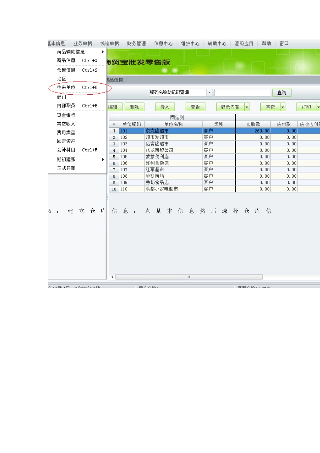The height and width of the screenshot is (453, 320).
Task: Click the 查询 button
Action: coord(282,93)
